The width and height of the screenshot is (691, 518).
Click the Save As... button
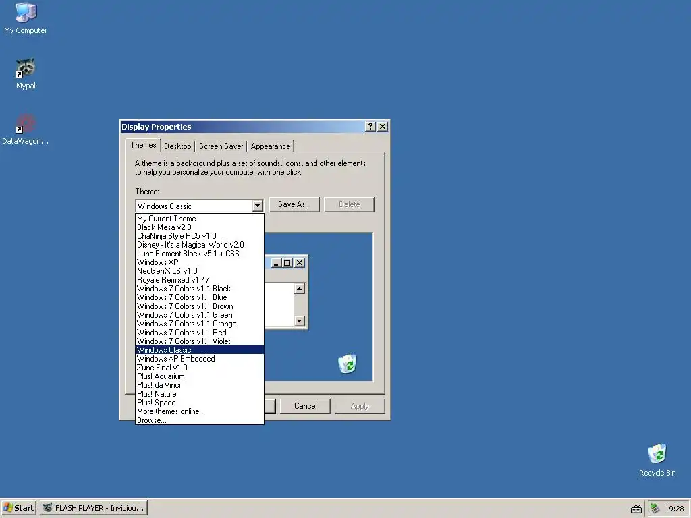(x=294, y=204)
